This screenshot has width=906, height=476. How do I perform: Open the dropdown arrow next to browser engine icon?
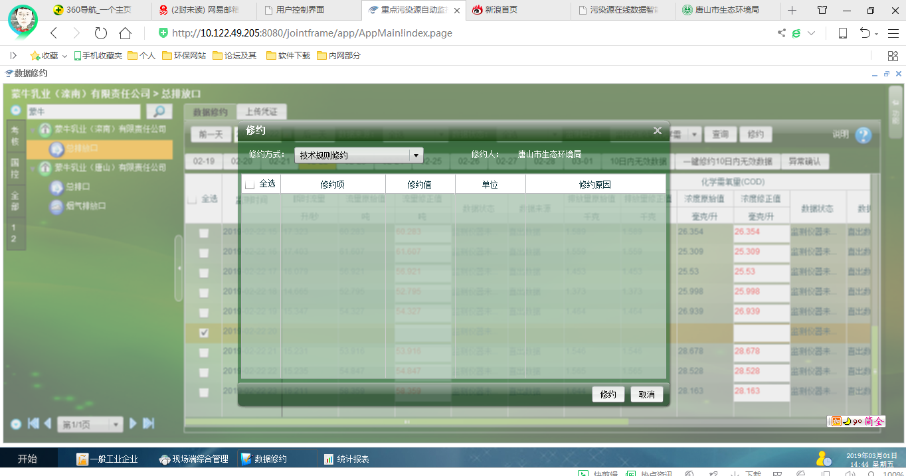pos(811,33)
